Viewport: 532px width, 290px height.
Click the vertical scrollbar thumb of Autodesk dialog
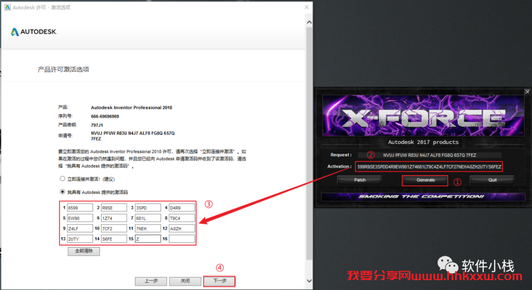tap(309, 144)
